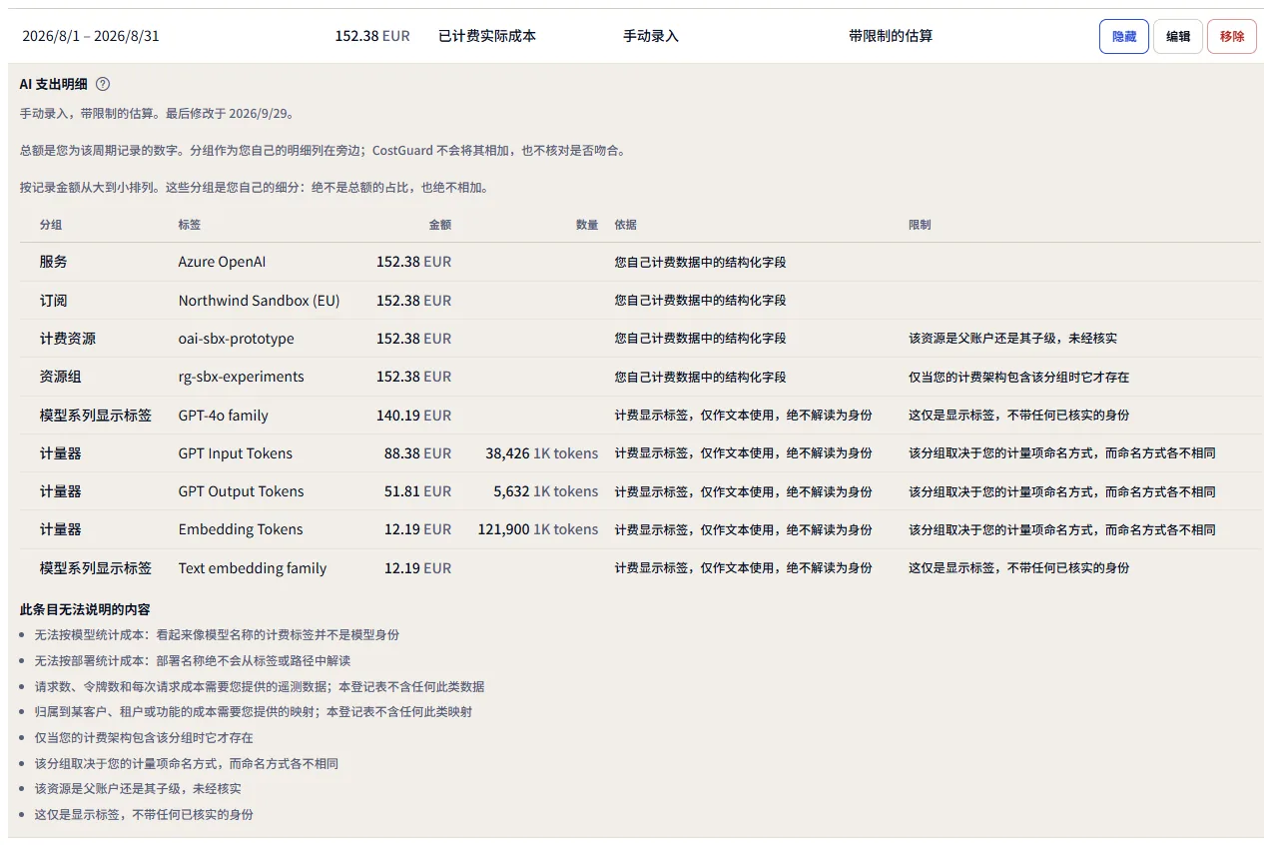
Task: Click the 手动录入 cell in the top row
Action: (651, 36)
